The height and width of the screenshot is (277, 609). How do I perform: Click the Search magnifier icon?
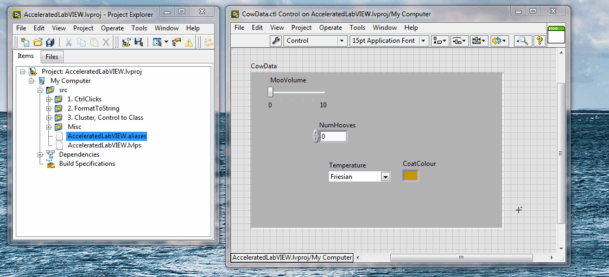(522, 41)
